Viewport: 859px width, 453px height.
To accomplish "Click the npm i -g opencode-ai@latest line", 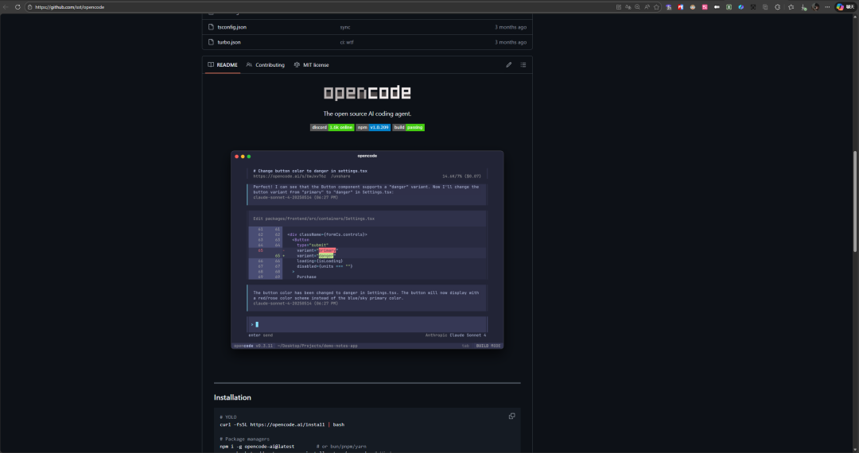I will point(257,447).
